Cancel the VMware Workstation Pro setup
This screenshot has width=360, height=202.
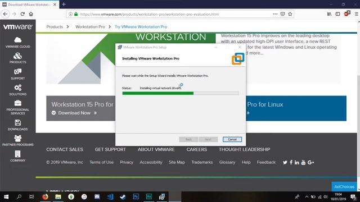point(232,139)
